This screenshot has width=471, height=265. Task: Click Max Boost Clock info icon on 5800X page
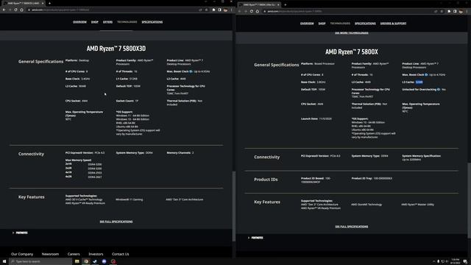(x=426, y=75)
